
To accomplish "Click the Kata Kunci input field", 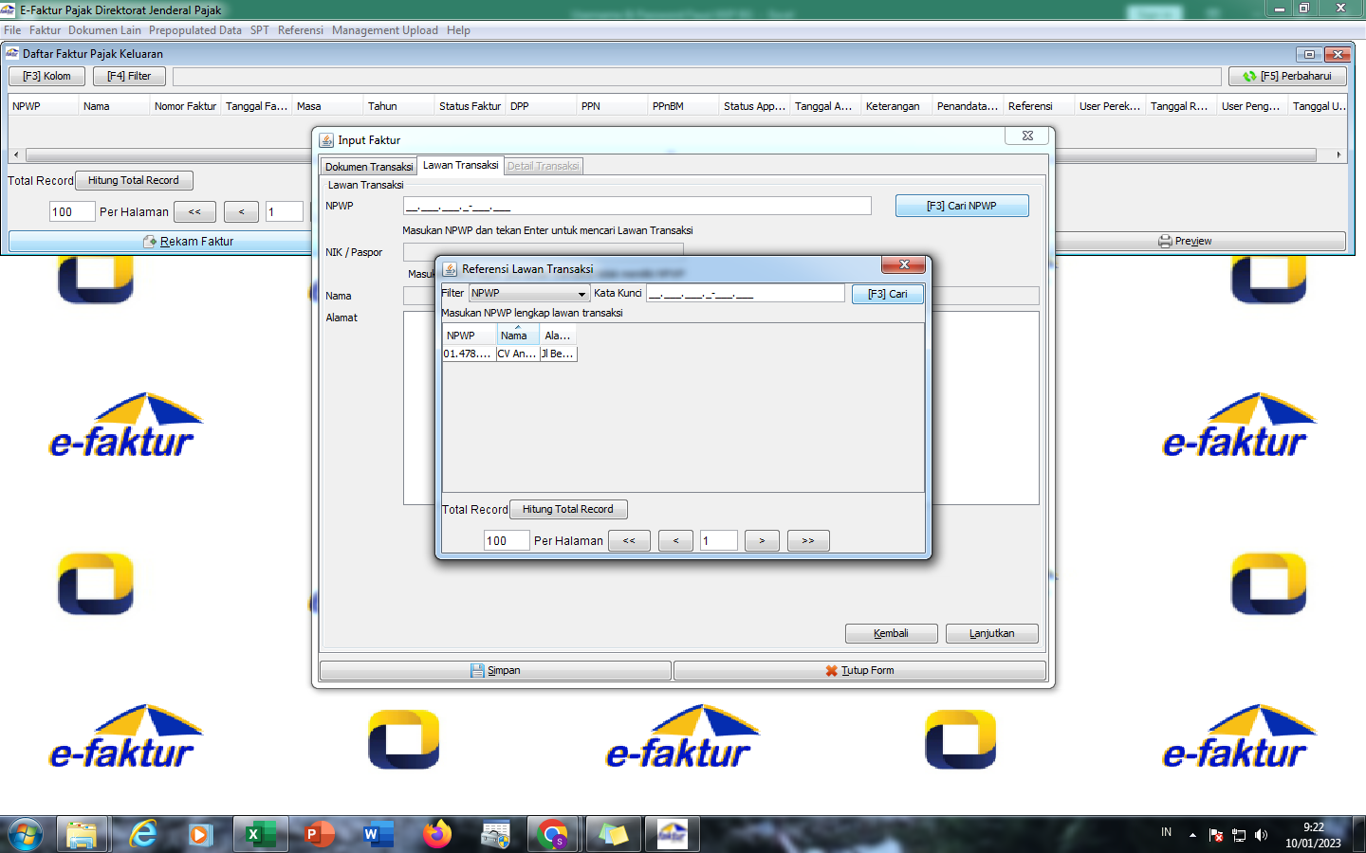I will click(x=745, y=293).
